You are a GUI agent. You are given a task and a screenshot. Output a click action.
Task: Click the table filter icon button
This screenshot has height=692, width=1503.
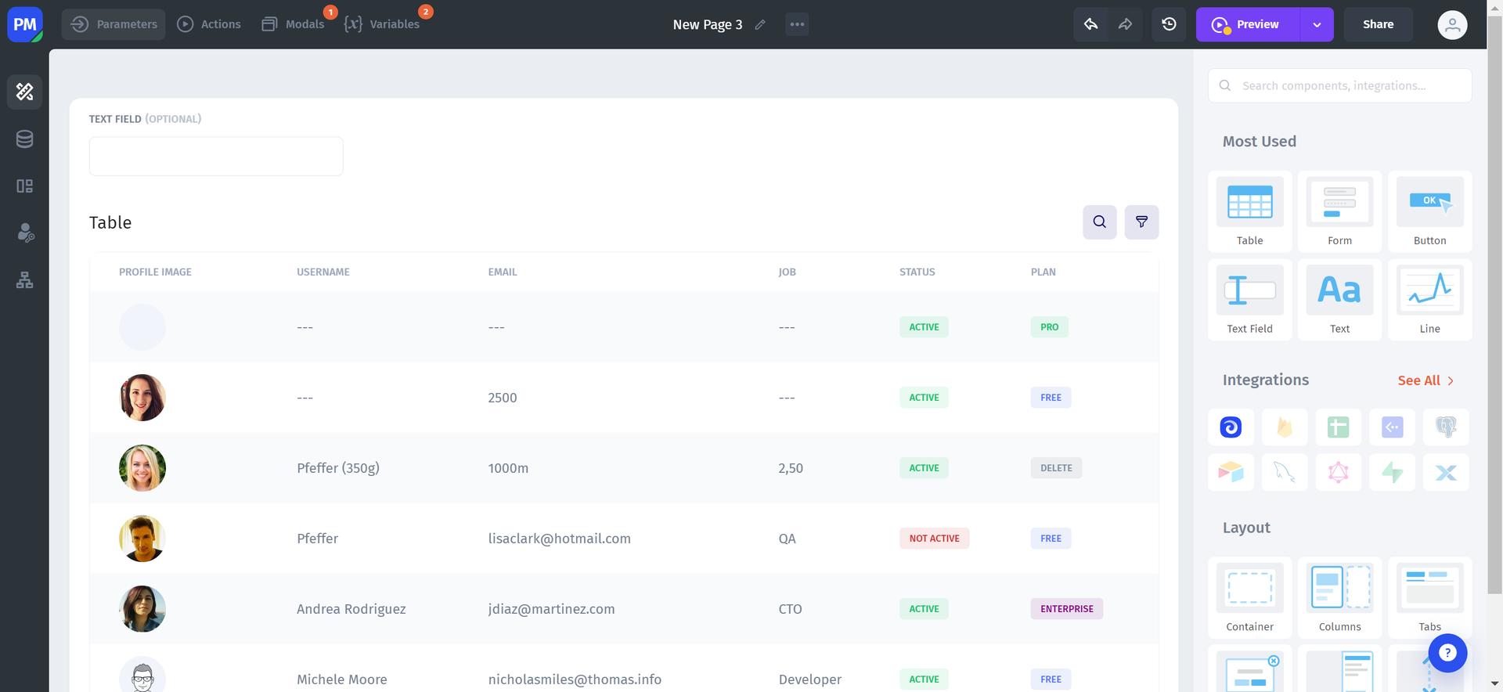click(x=1142, y=222)
